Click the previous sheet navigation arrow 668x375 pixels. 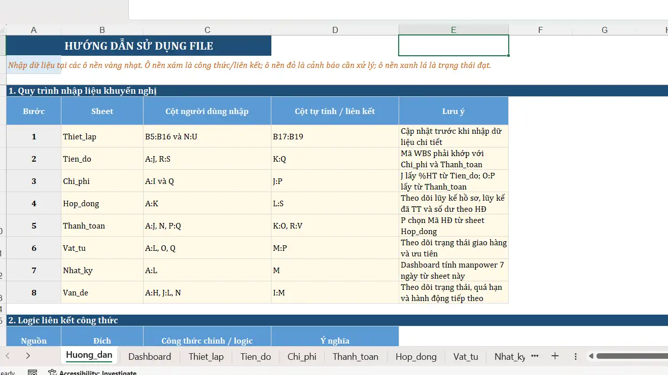pyautogui.click(x=8, y=356)
